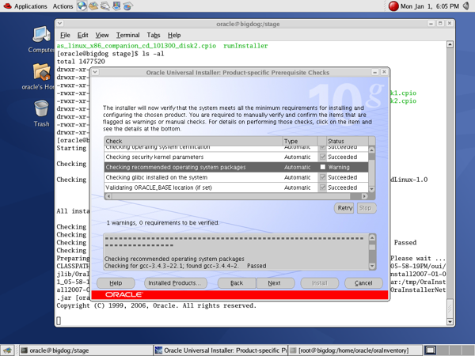Open the terminal window menu icon
The width and height of the screenshot is (475, 356).
[x=59, y=23]
